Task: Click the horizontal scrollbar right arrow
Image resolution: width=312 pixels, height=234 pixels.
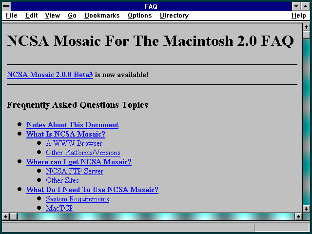Action: point(298,216)
